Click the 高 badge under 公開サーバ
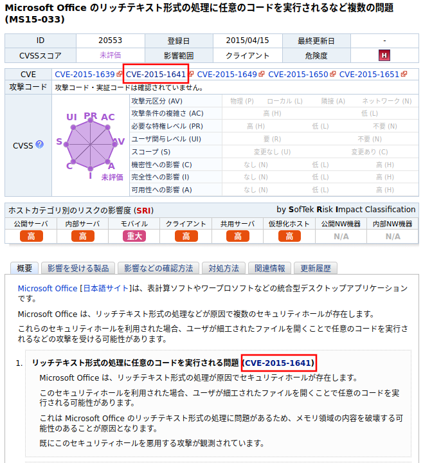The height and width of the screenshot is (463, 423). (32, 236)
